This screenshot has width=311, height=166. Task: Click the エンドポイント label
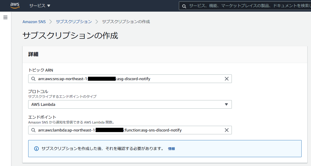pyautogui.click(x=42, y=117)
